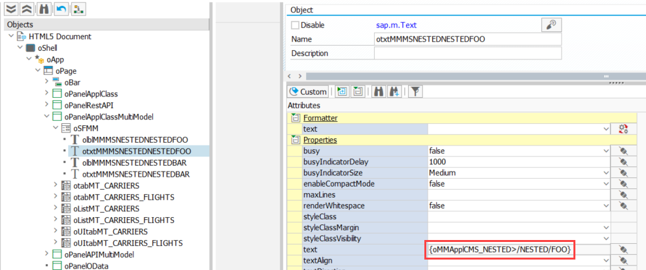Screen dimensions: 646x270
Task: Expand the oPanelApplClass node
Action: (x=46, y=94)
